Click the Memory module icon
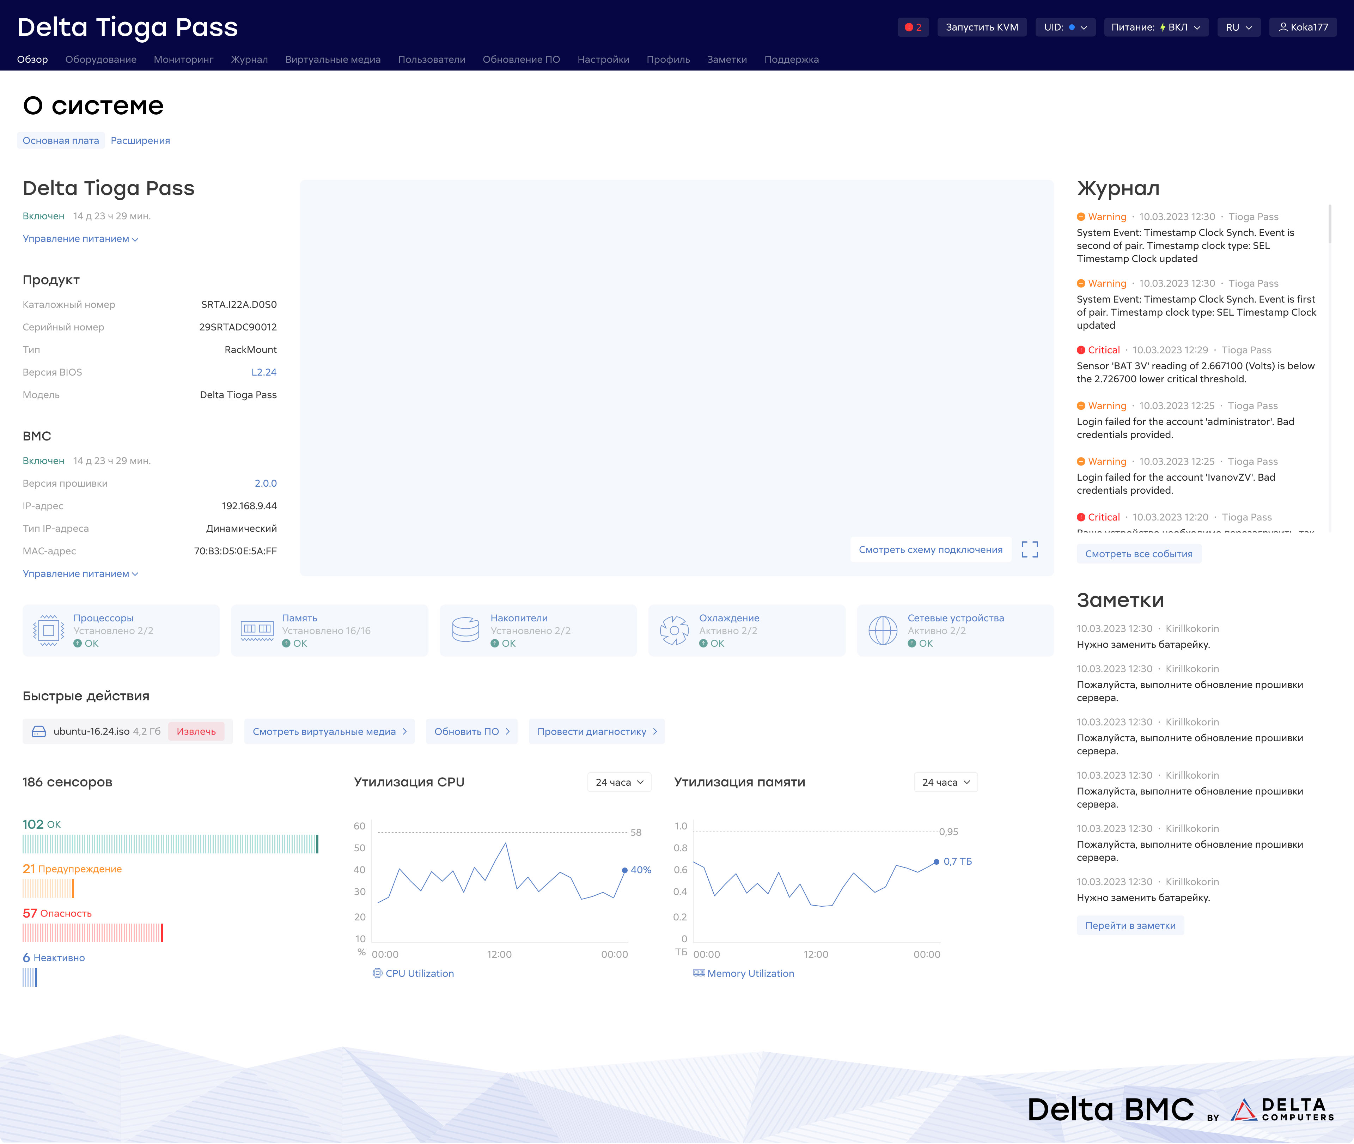 coord(257,631)
